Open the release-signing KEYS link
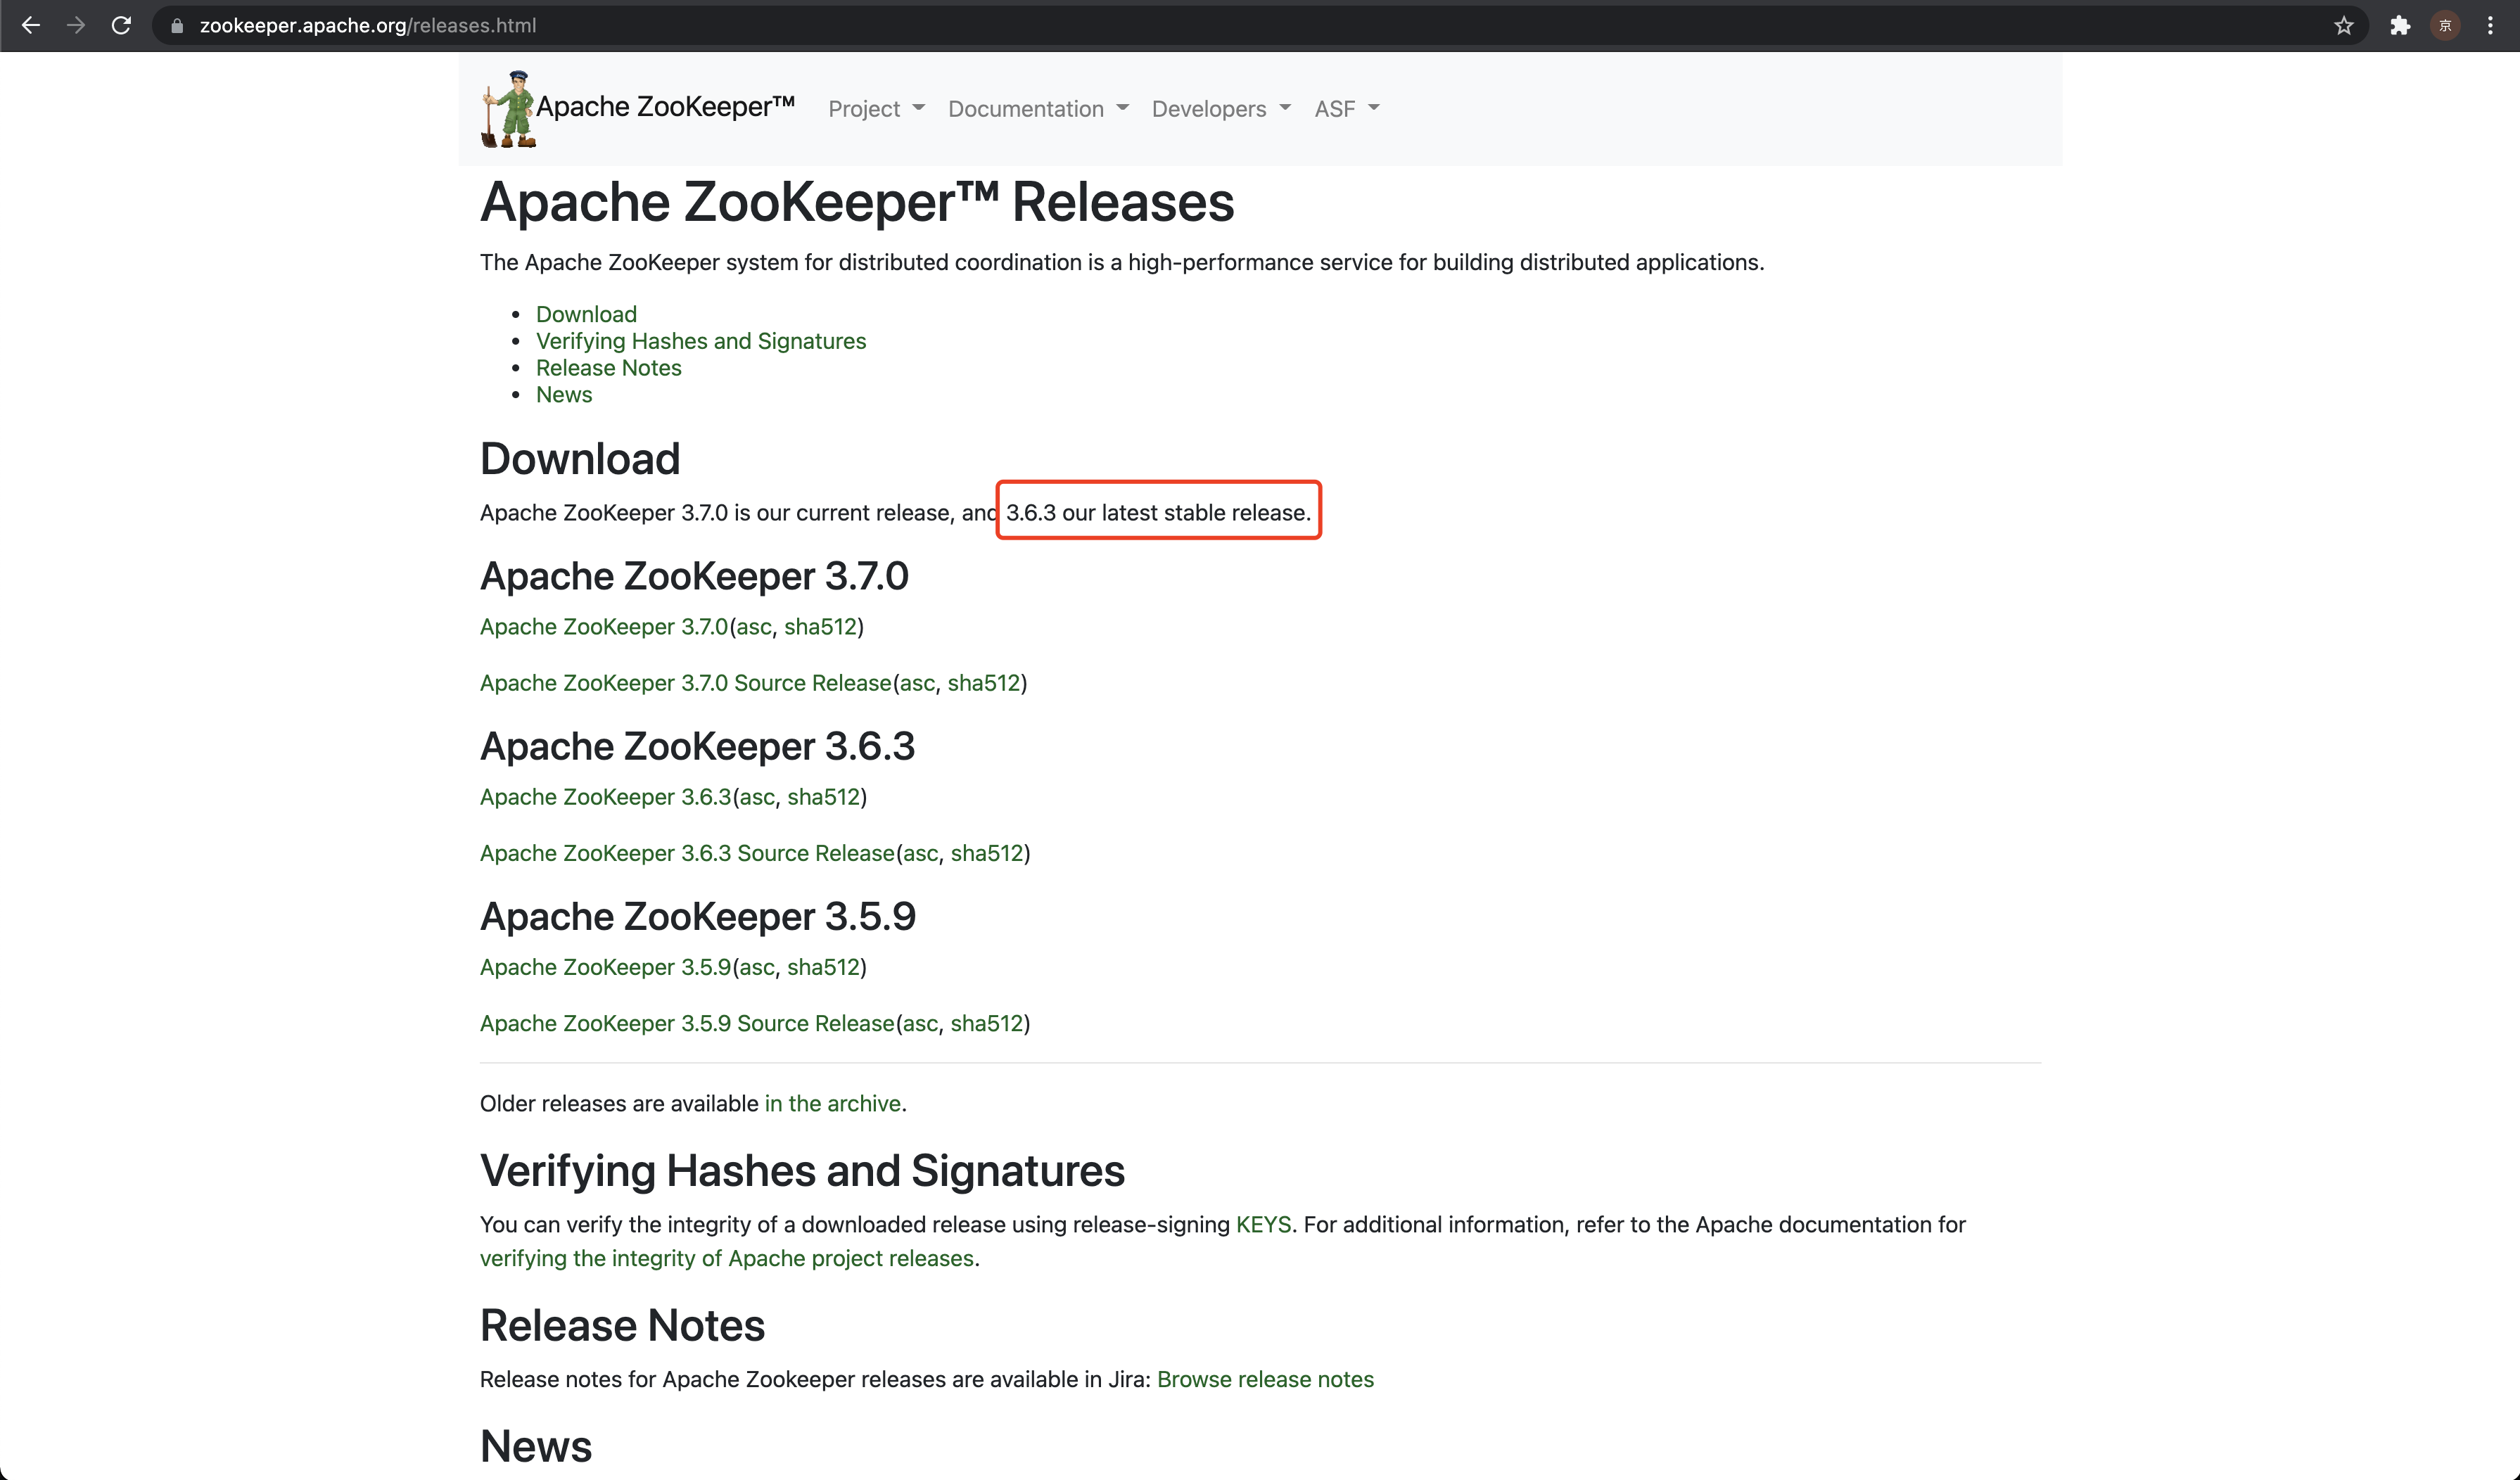Screen dimensions: 2520x1480 1263,1225
